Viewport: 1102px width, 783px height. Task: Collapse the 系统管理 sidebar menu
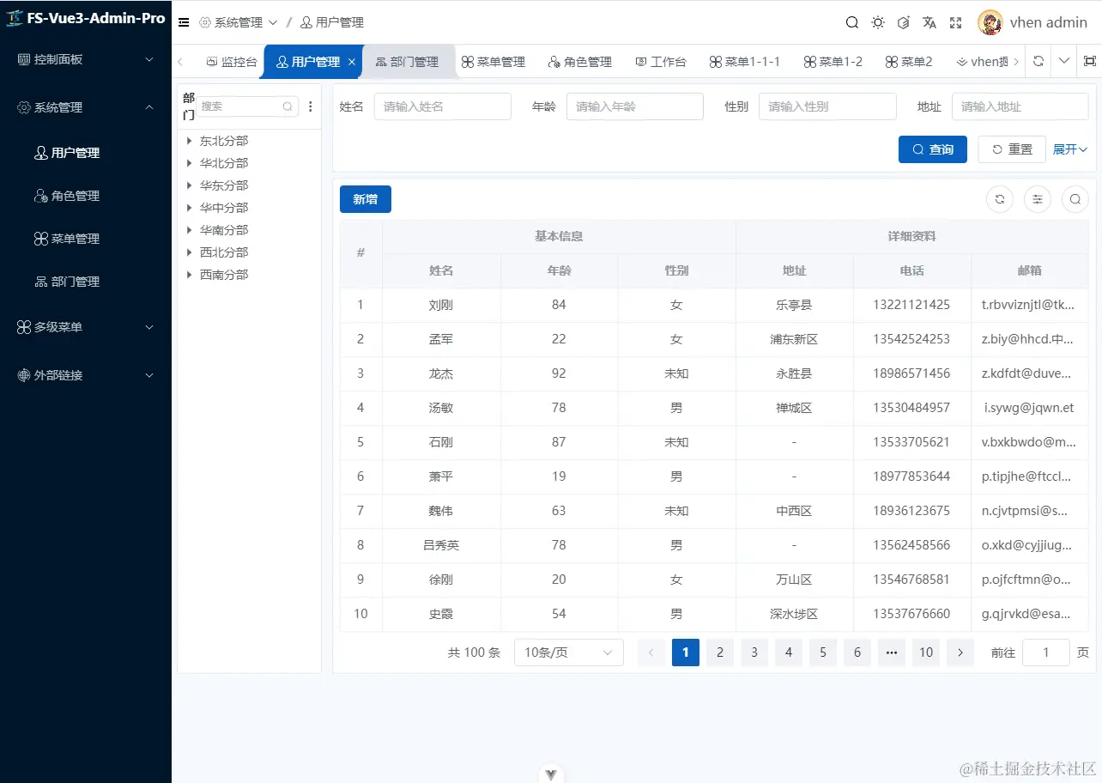(x=86, y=107)
